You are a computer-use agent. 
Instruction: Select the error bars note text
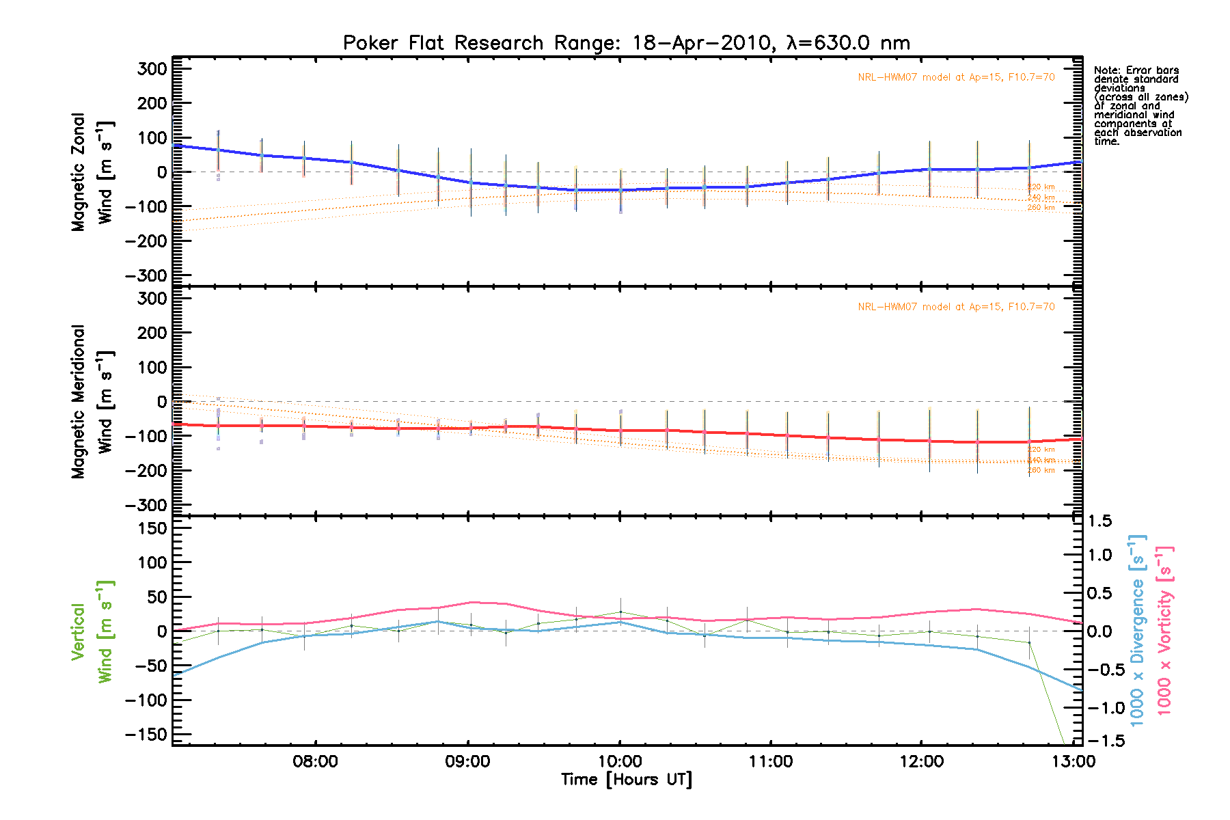1140,106
